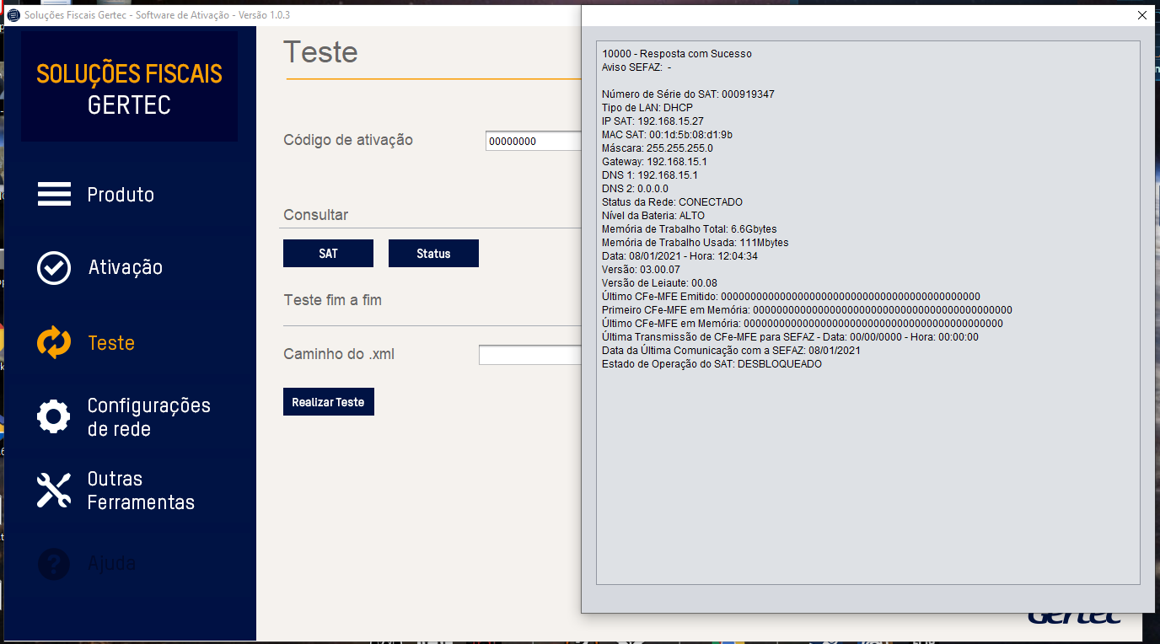Image resolution: width=1160 pixels, height=644 pixels.
Task: Select the DNS 1 line
Action: (650, 175)
